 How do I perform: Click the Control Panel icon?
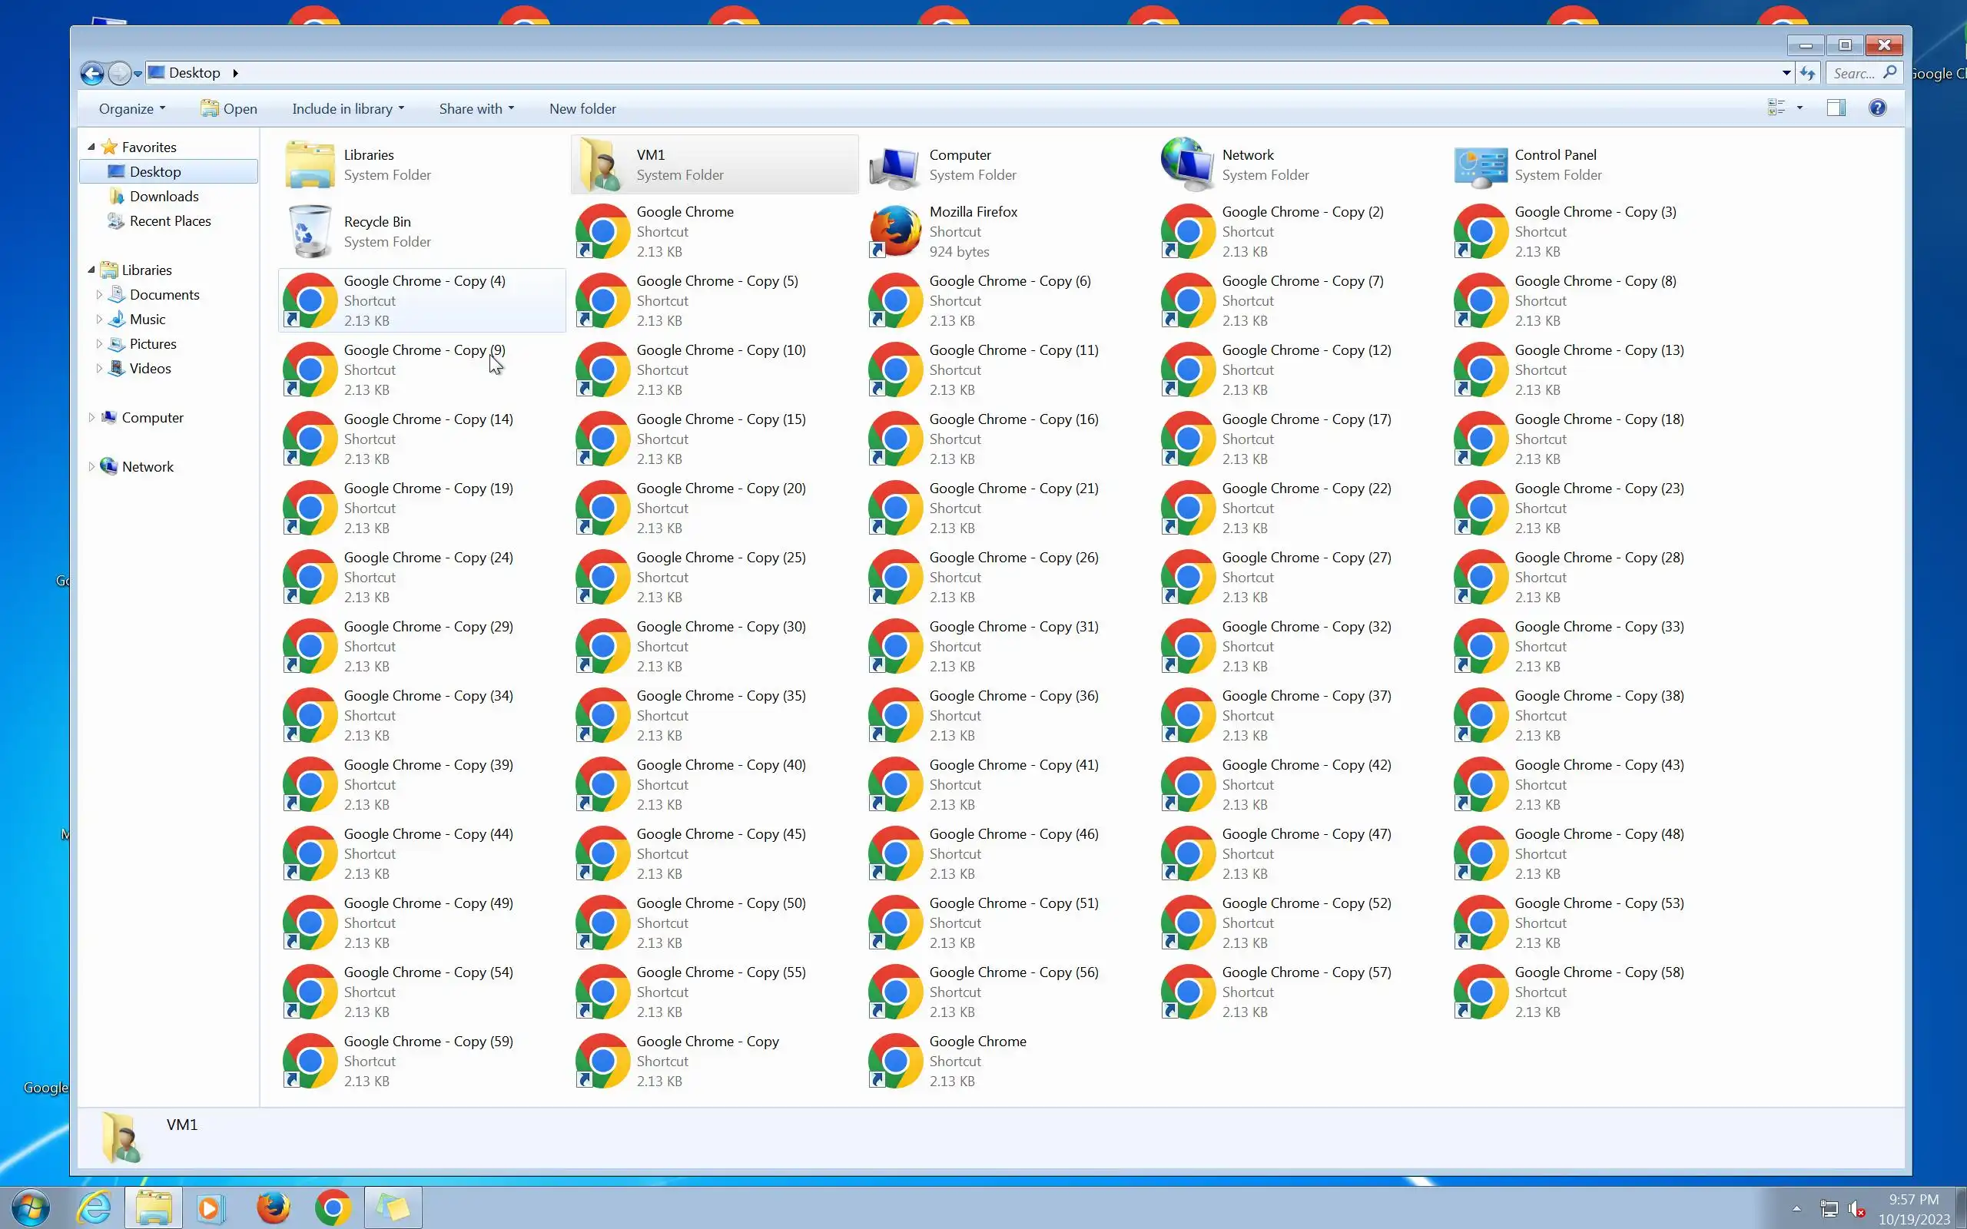coord(1480,164)
